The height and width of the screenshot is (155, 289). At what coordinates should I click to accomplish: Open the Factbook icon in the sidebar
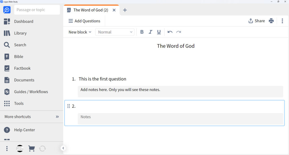pyautogui.click(x=7, y=68)
